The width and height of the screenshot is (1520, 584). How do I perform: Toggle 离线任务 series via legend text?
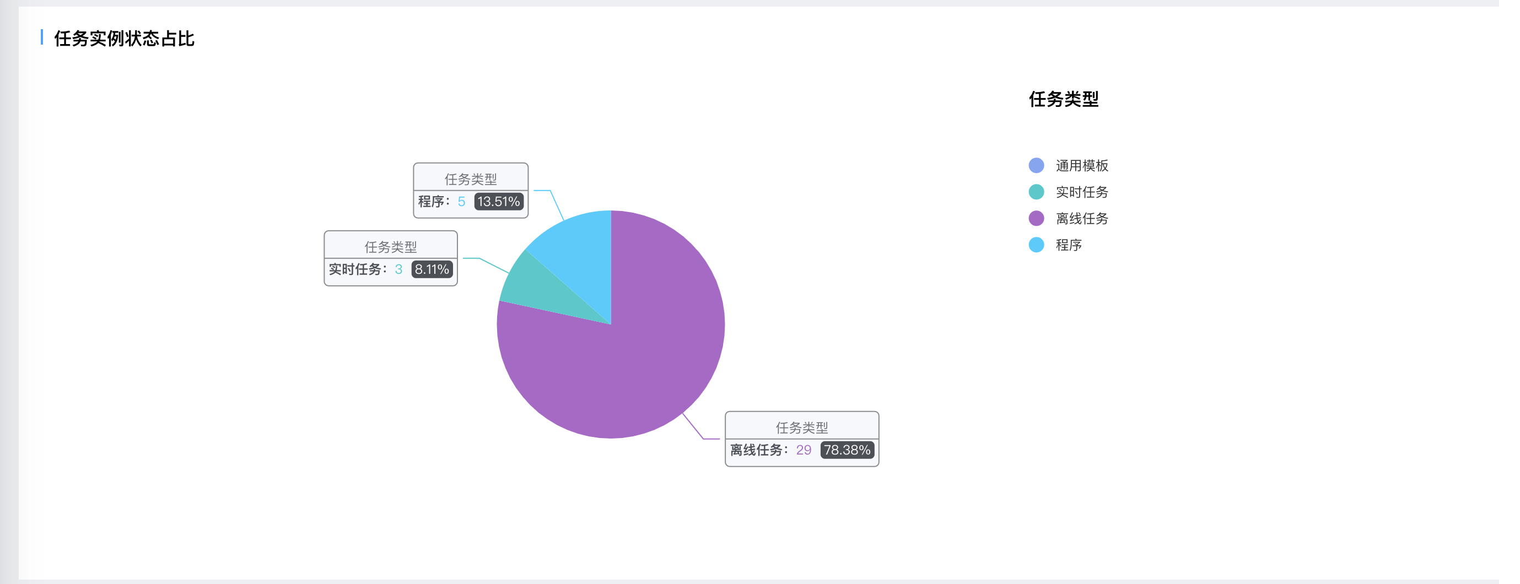pos(1082,219)
